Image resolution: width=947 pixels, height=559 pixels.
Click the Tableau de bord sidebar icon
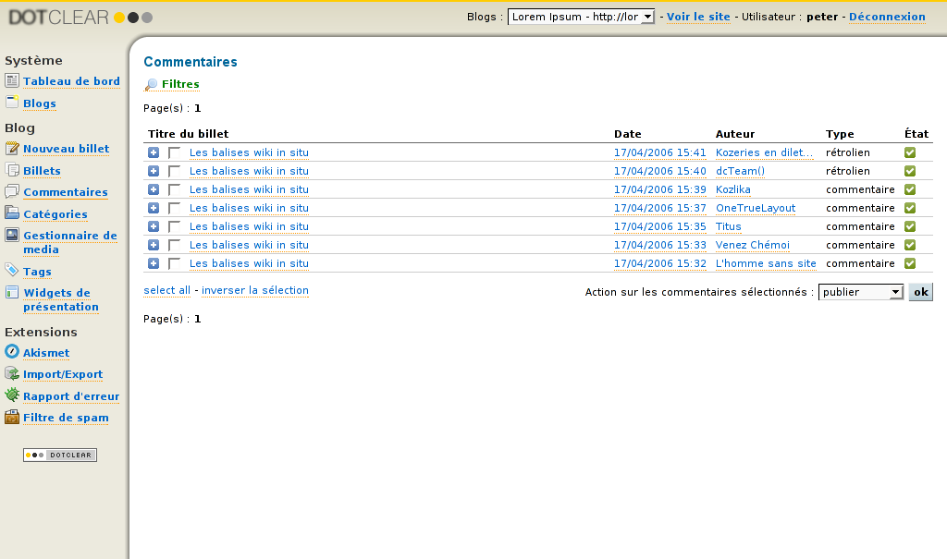point(12,81)
